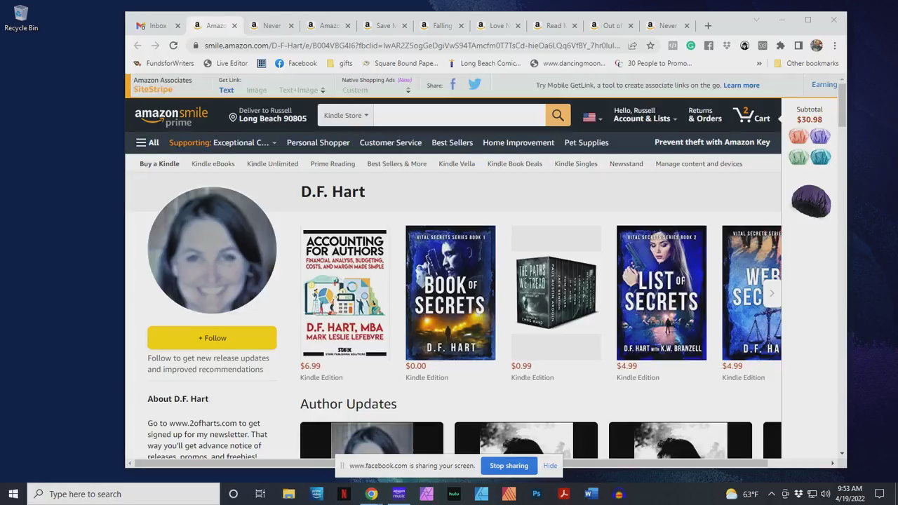The width and height of the screenshot is (898, 505).
Task: Click Stop sharing button
Action: pyautogui.click(x=509, y=466)
